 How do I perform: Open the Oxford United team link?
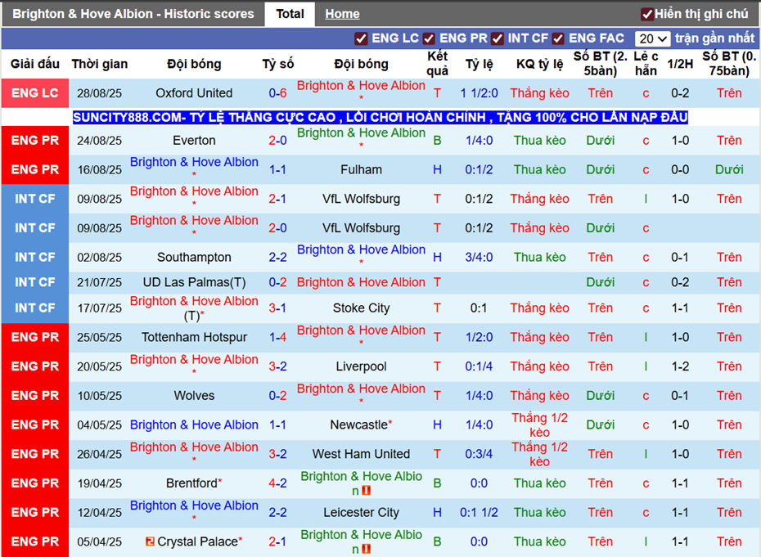194,92
